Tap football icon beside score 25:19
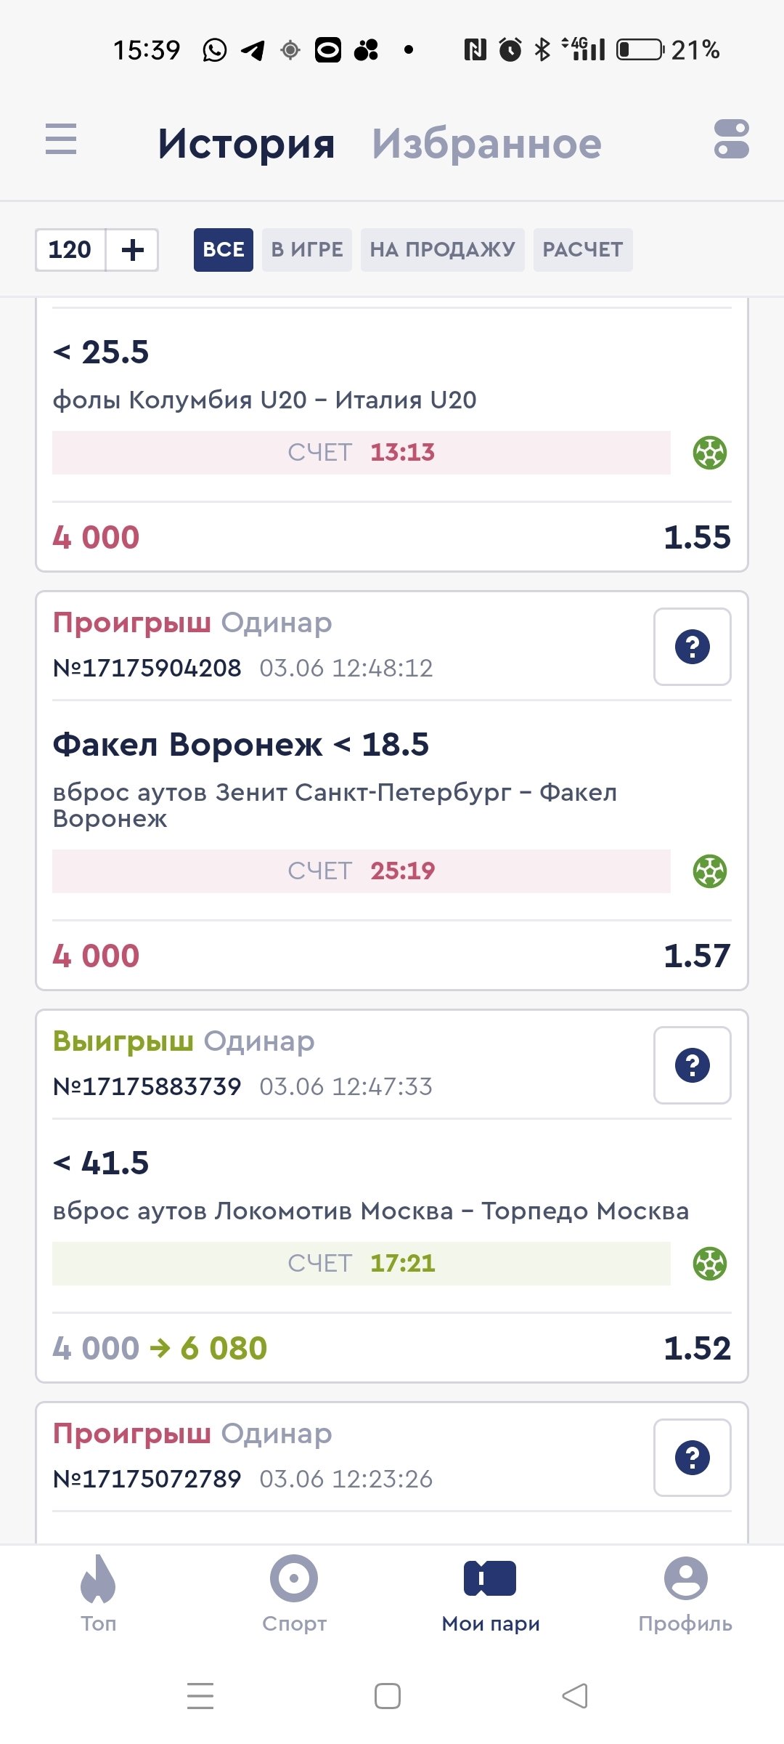 click(709, 871)
